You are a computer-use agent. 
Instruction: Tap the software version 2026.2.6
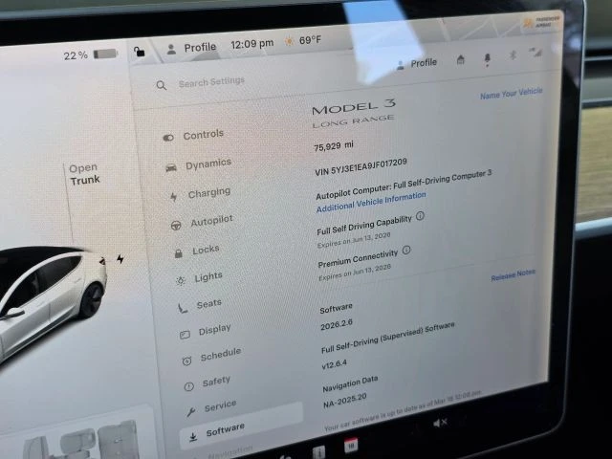point(337,324)
